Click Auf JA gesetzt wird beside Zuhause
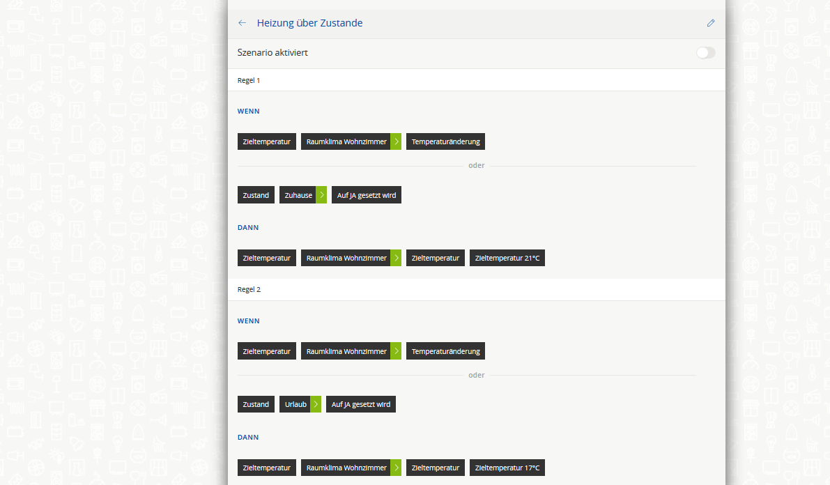 [366, 195]
